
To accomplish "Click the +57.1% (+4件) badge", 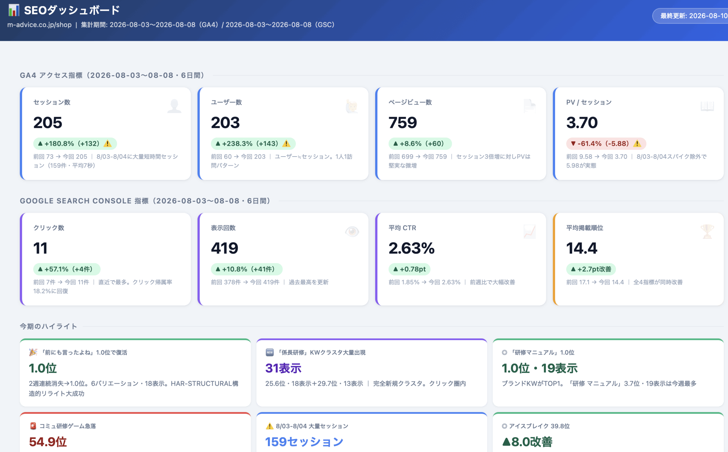I will pos(67,269).
